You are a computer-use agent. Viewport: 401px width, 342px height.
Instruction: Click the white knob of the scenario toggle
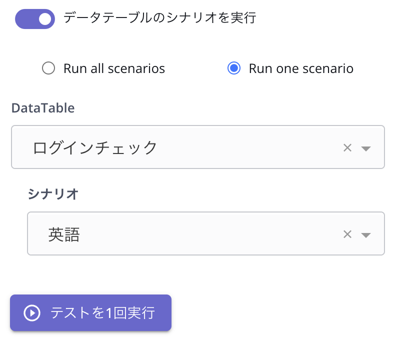point(45,19)
